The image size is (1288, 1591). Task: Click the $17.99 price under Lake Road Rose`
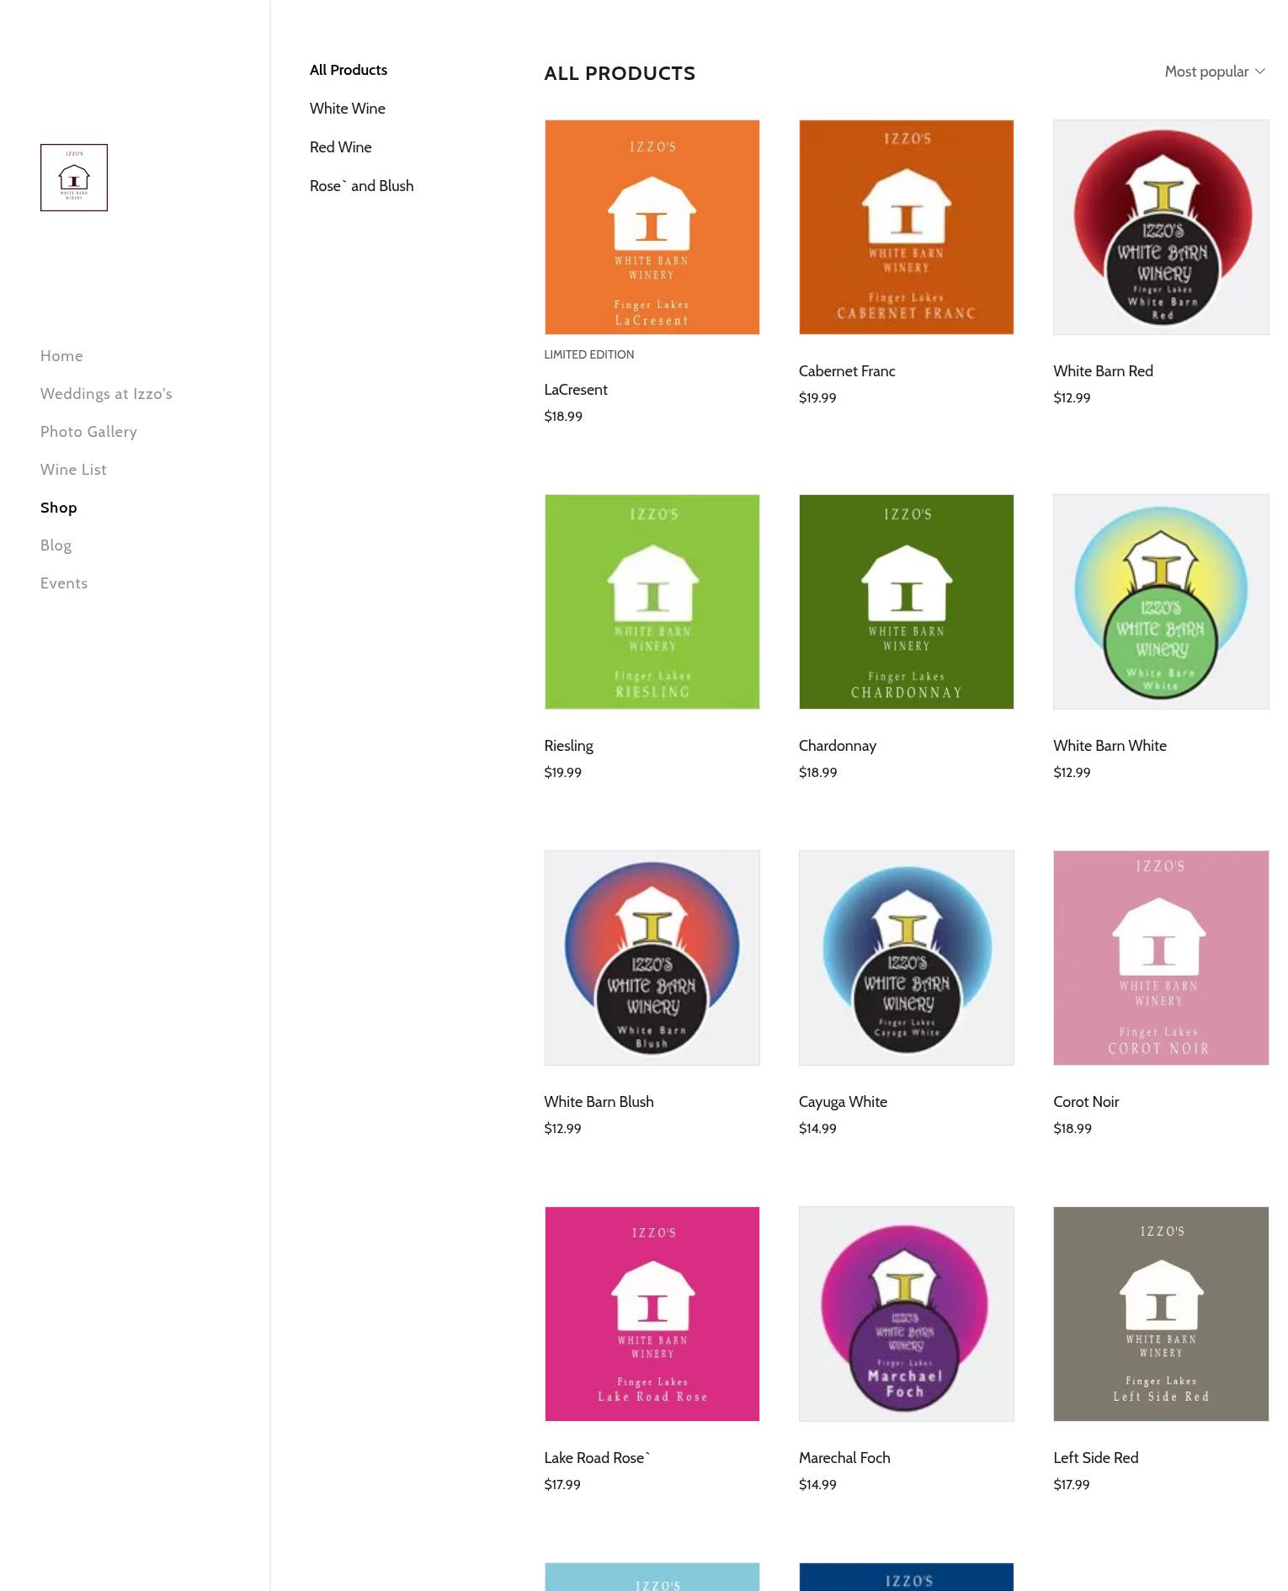click(x=562, y=1485)
